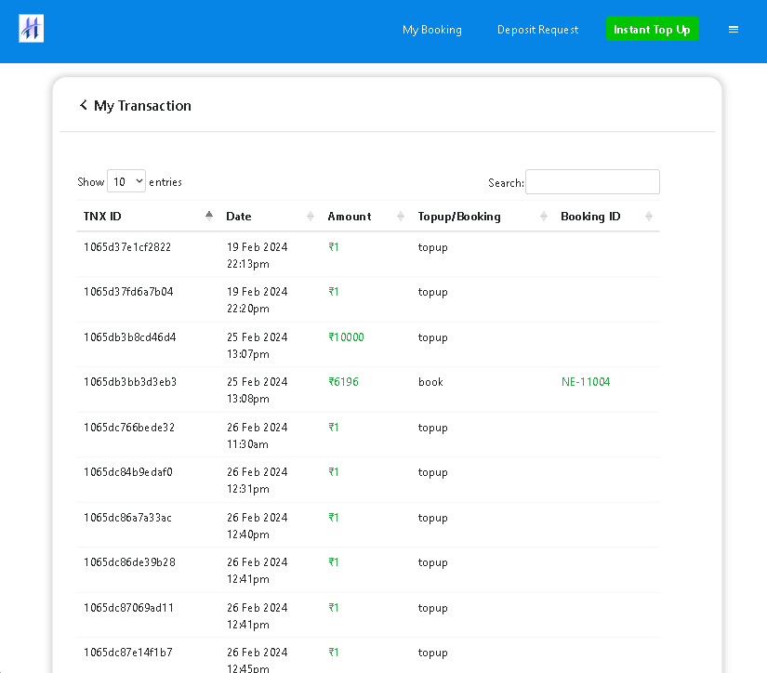Click sort arrows on Topup/Booking column

[544, 217]
